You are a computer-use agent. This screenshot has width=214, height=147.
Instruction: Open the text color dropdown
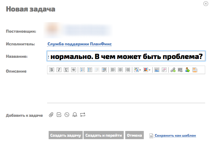click(137, 70)
